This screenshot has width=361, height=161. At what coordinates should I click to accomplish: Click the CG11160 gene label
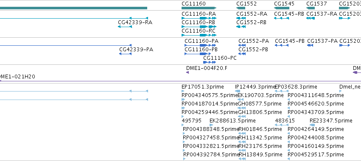coord(193,4)
